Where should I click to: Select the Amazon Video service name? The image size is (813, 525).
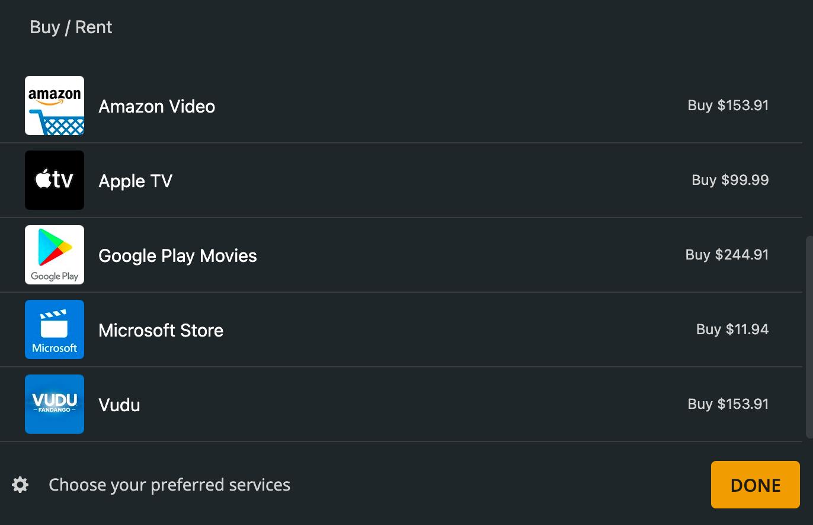[157, 107]
